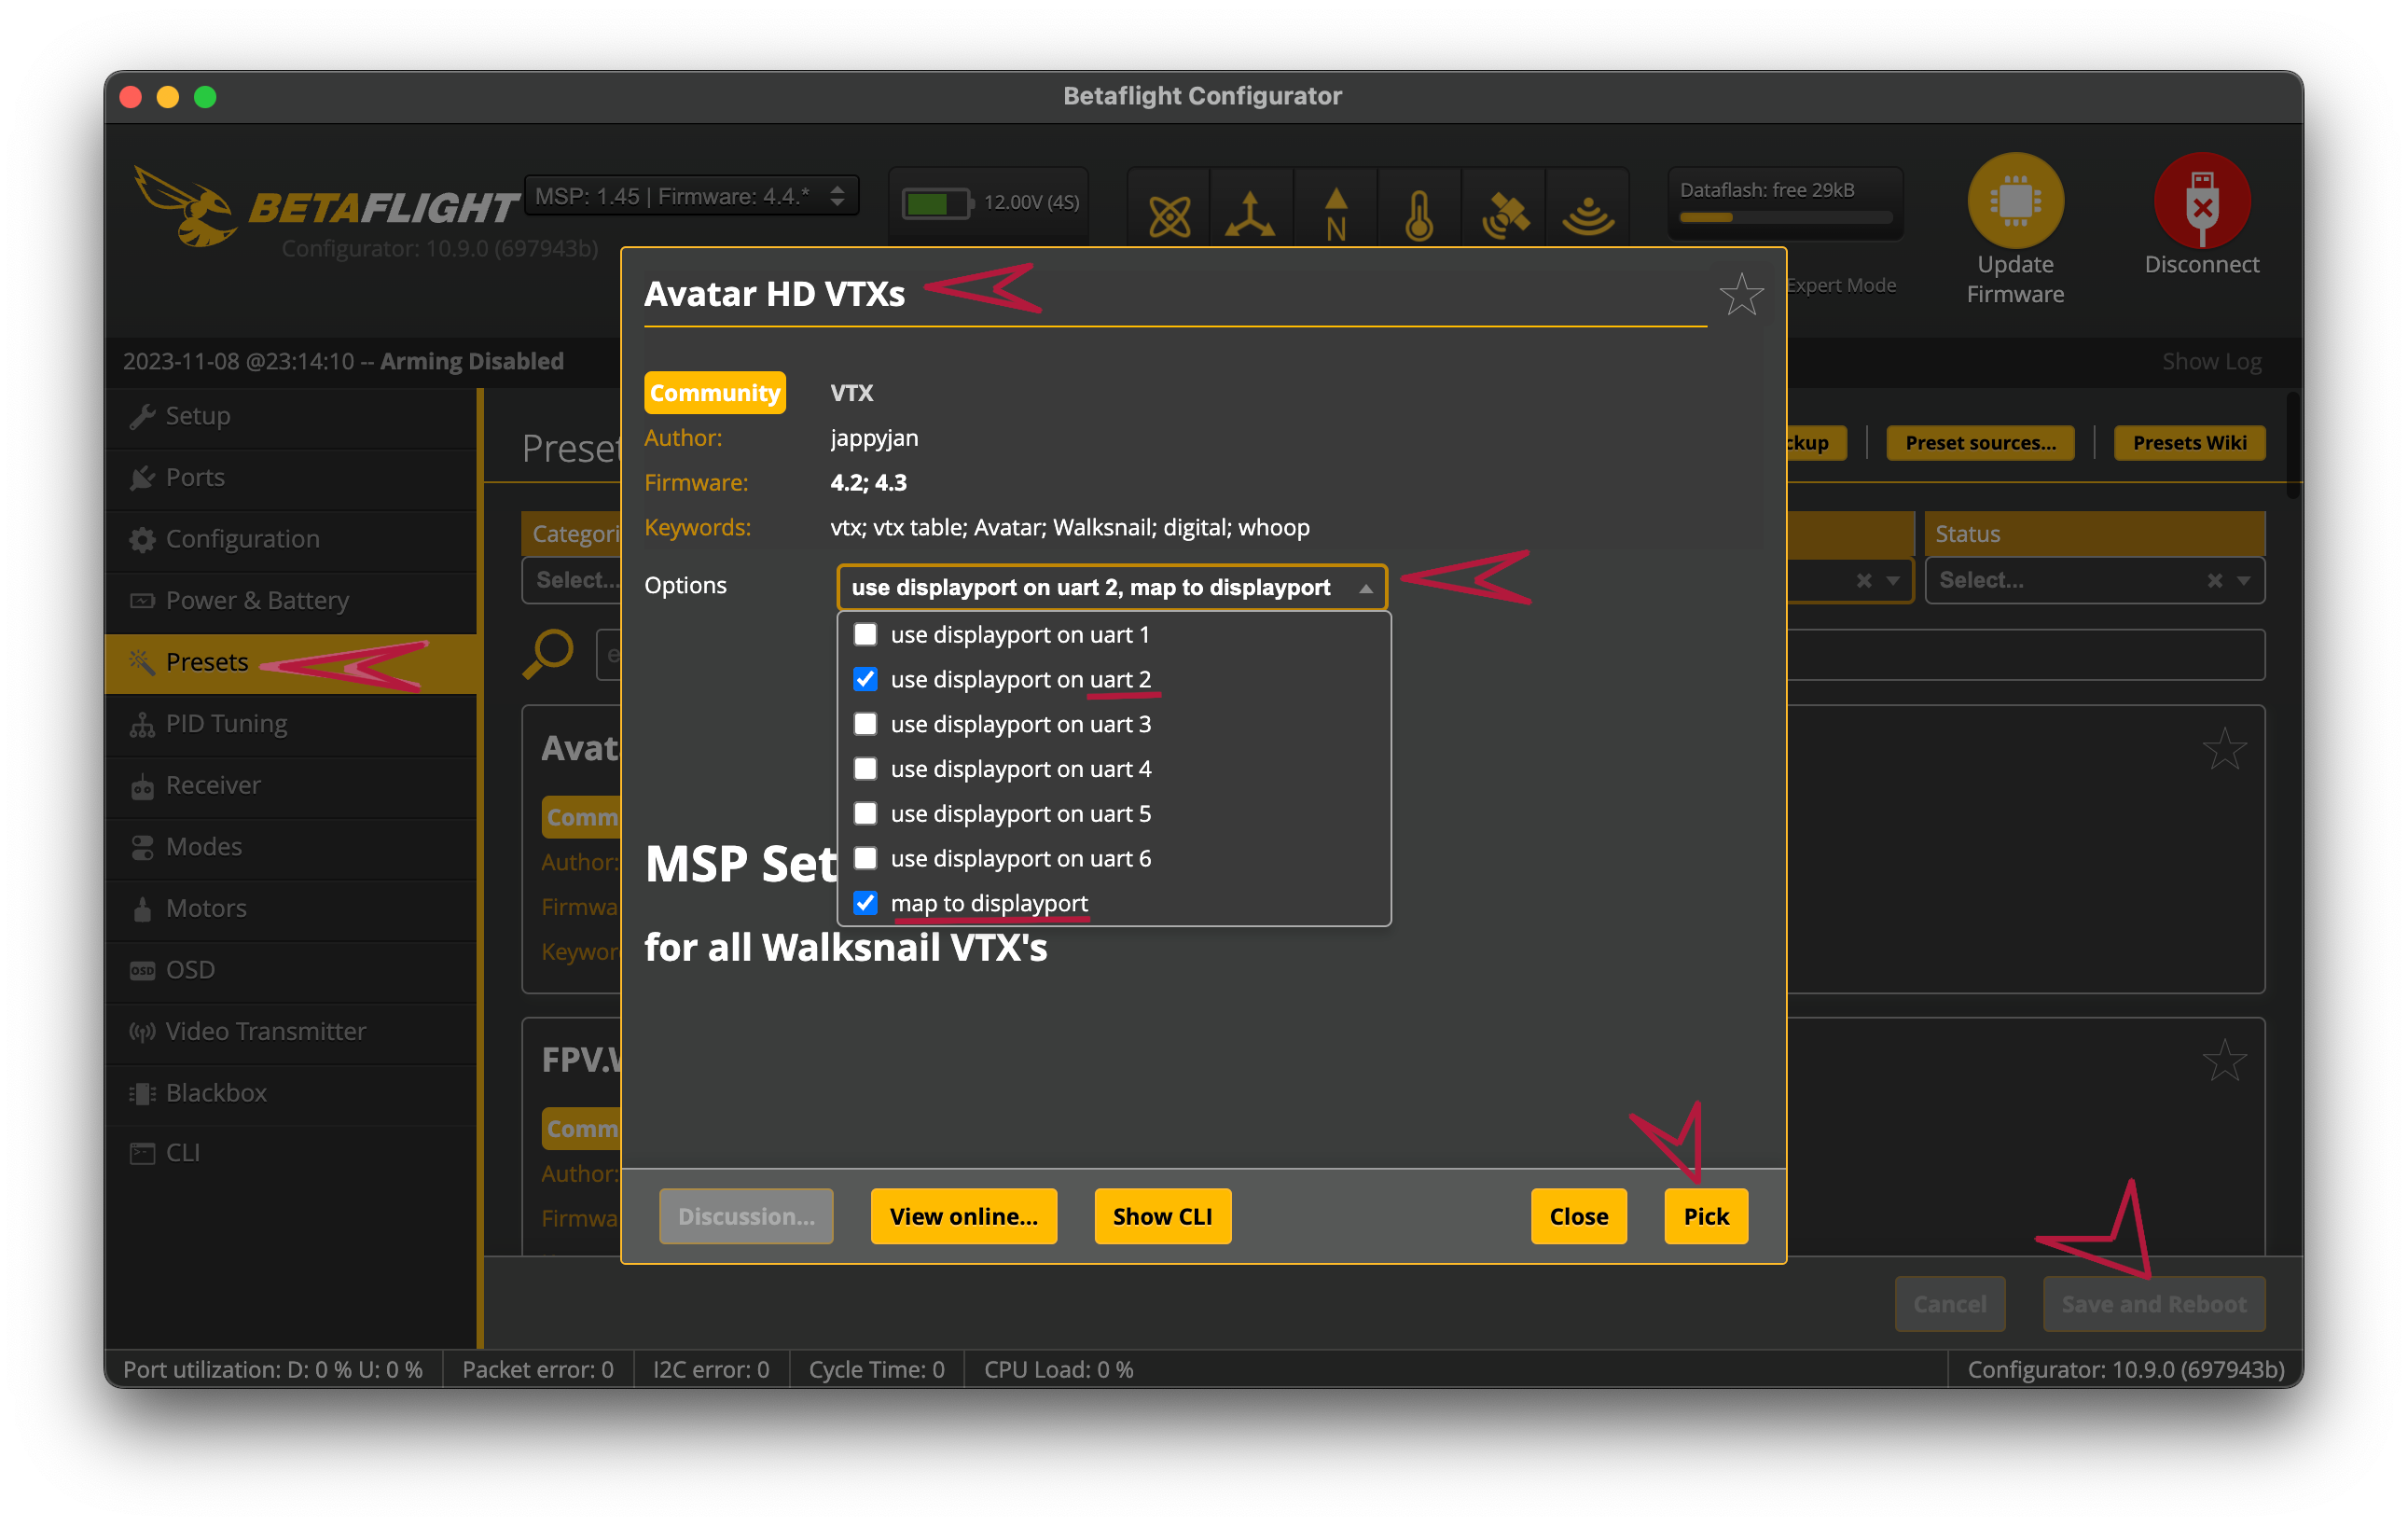Switch to the OSD tab

291,969
